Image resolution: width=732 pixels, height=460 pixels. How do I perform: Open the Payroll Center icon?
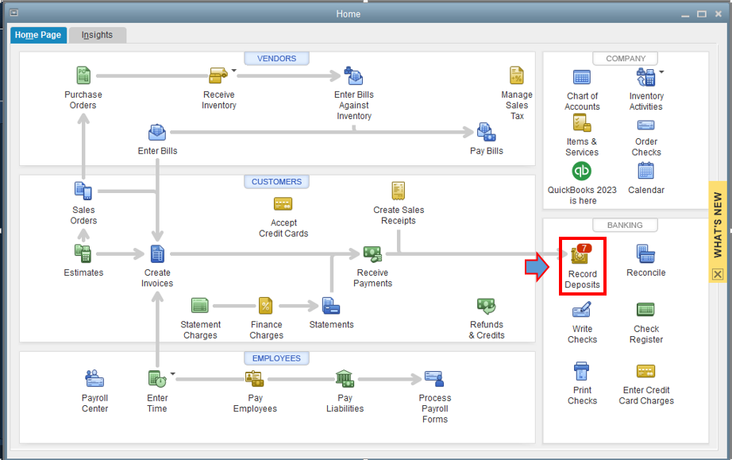point(94,378)
